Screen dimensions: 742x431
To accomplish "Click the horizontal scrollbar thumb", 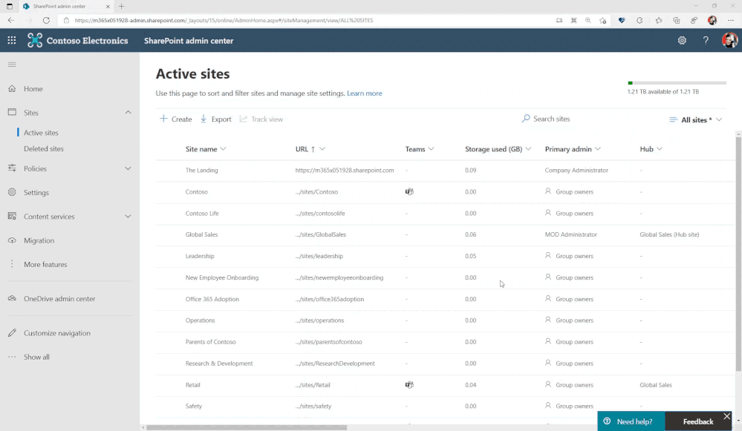I will coord(247,427).
